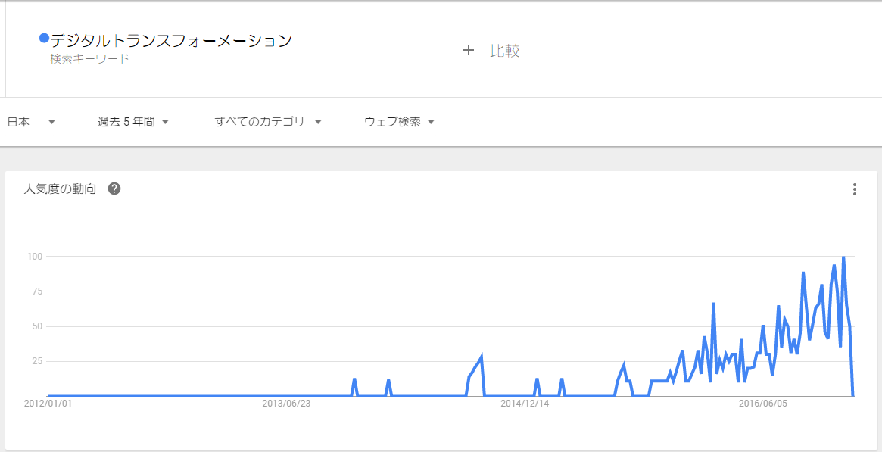Click the 2014/12/14 axis label

click(523, 404)
